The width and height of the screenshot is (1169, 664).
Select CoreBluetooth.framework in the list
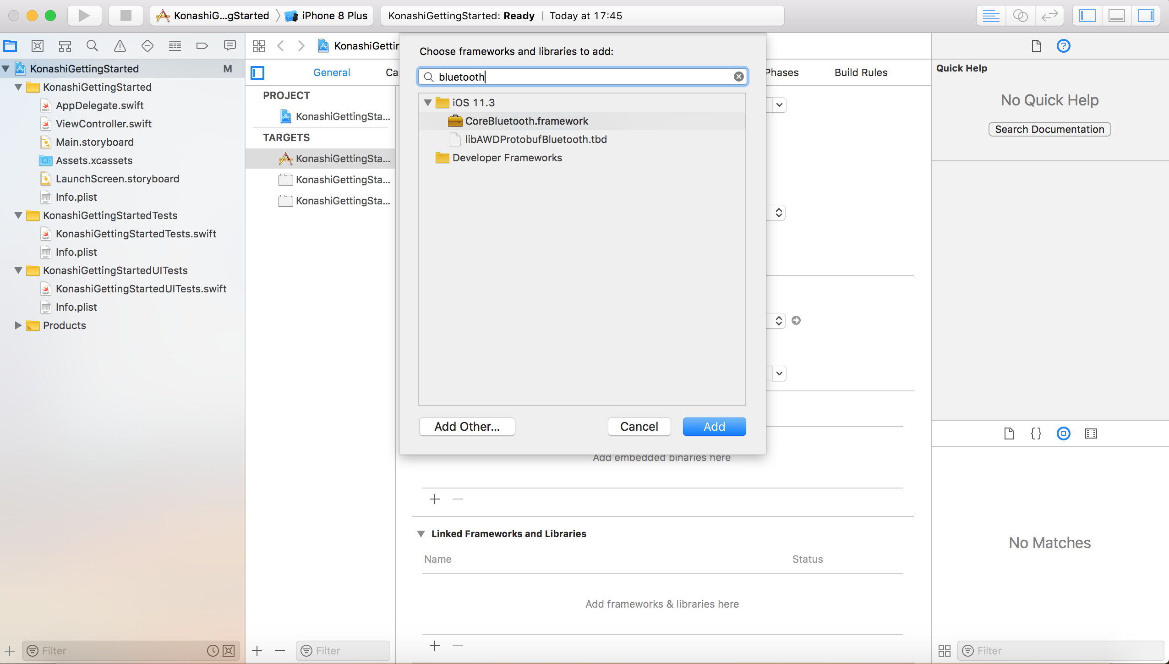(526, 121)
